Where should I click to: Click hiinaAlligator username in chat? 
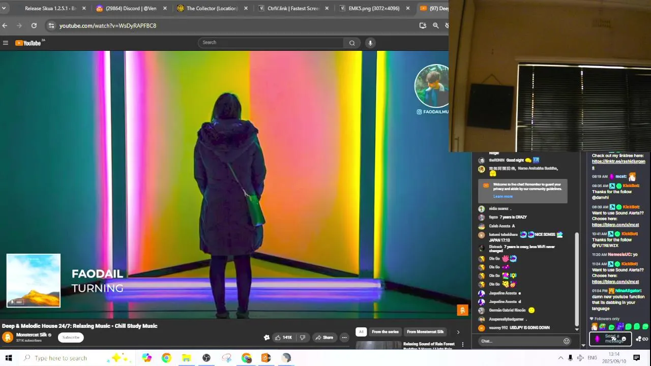[x=628, y=291]
